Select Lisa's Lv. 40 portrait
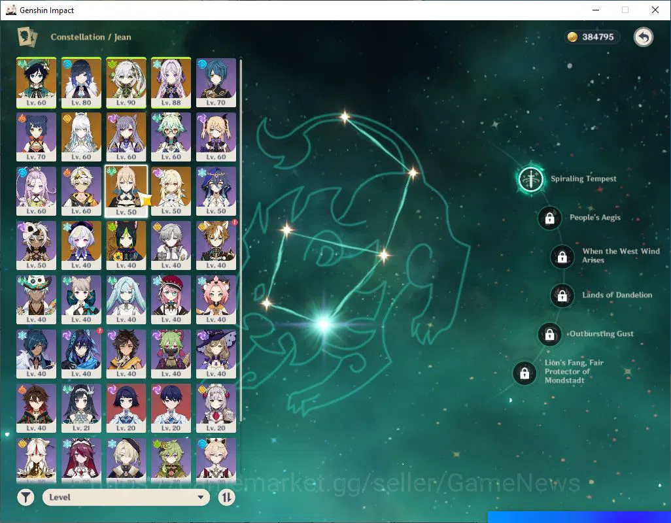671x523 pixels. click(216, 354)
